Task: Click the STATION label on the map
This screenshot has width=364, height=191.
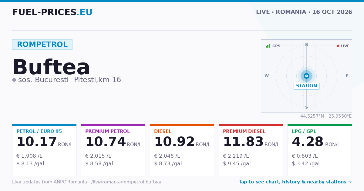Action: [306, 86]
